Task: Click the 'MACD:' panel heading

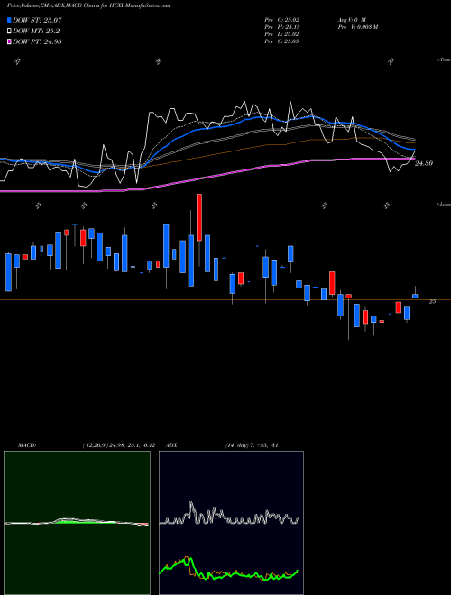Action: point(26,445)
